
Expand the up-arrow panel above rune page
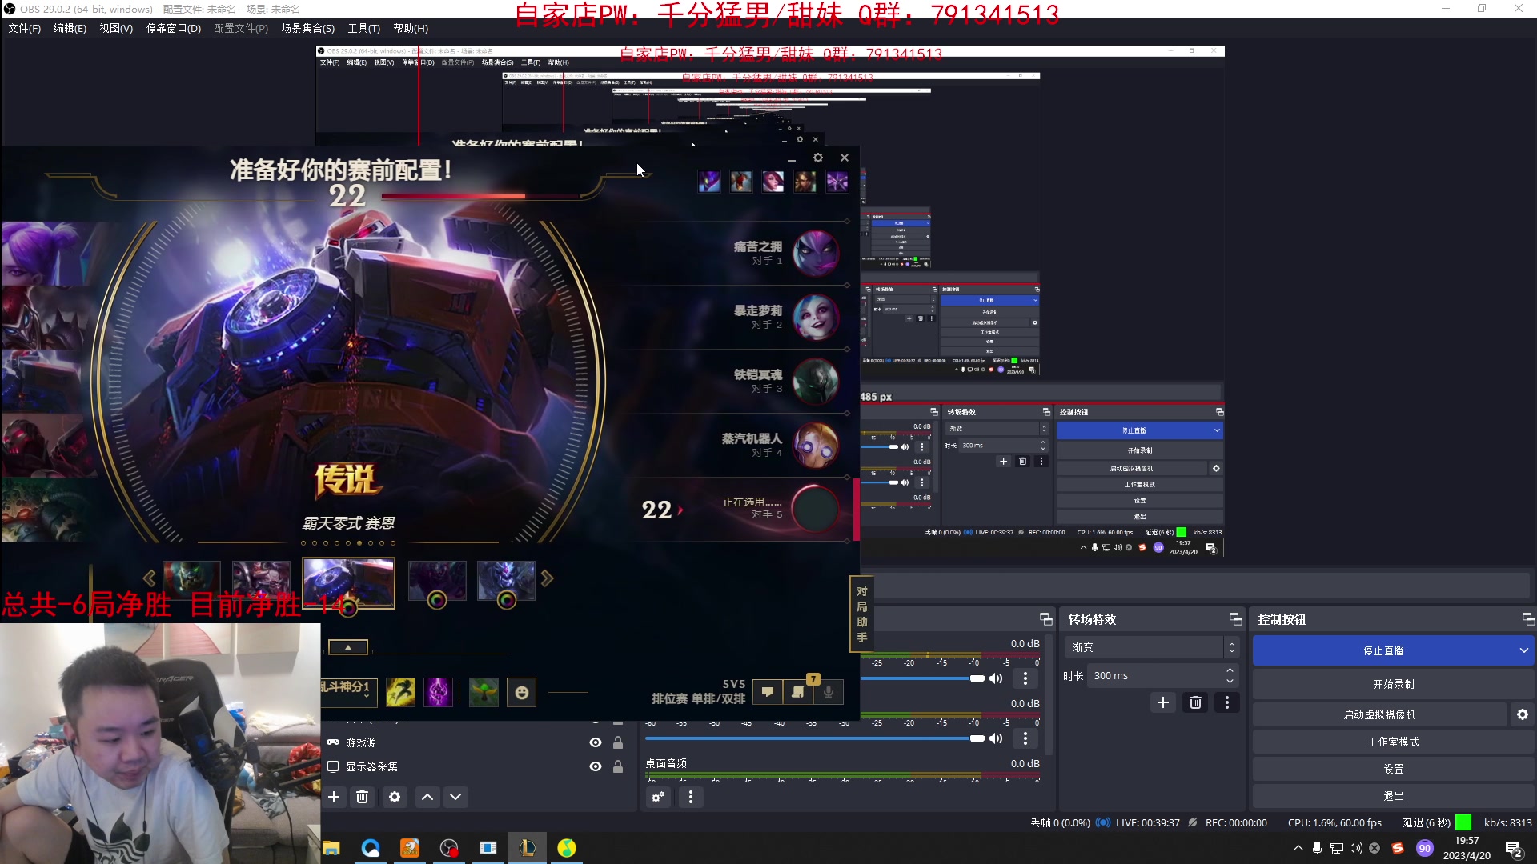click(348, 647)
